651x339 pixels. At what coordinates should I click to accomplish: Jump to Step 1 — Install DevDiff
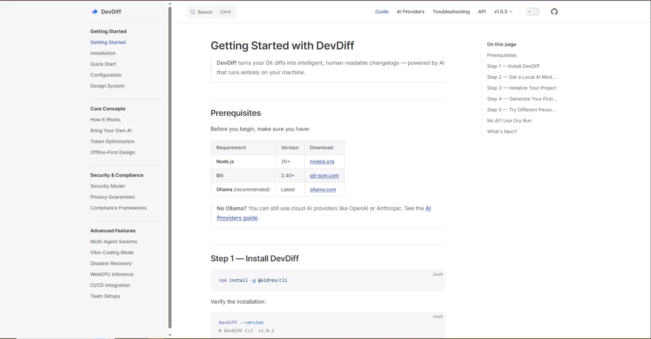tap(513, 67)
